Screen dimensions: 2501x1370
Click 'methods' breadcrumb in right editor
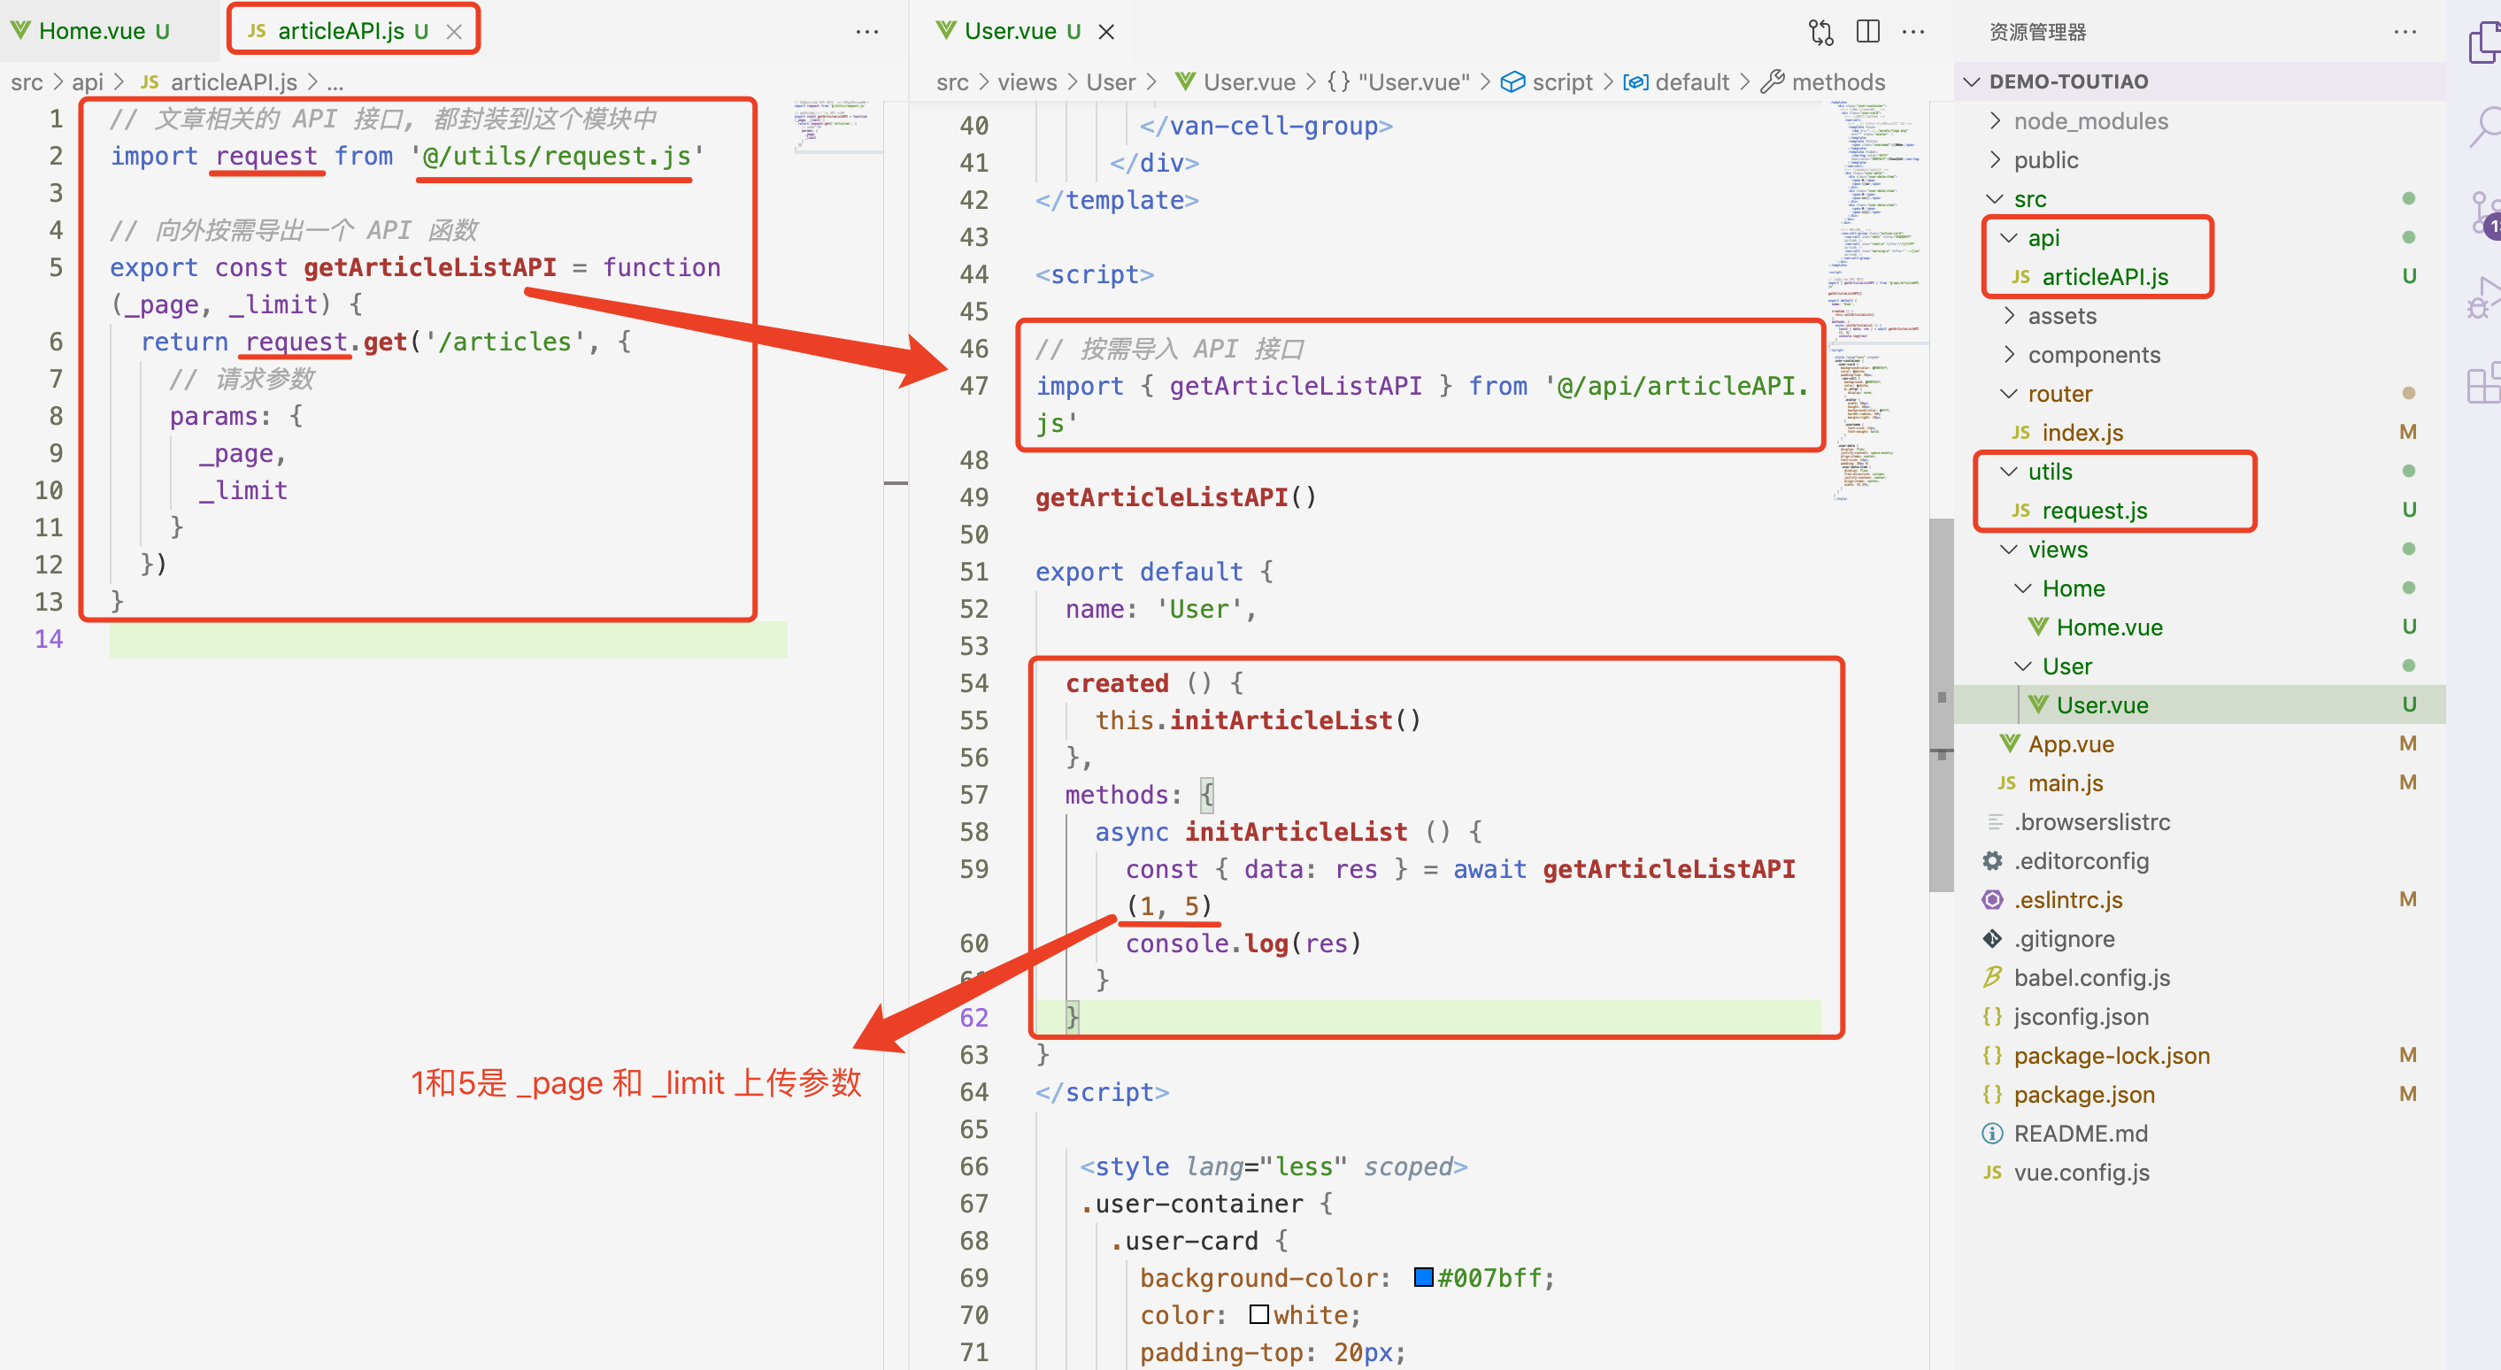1823,82
